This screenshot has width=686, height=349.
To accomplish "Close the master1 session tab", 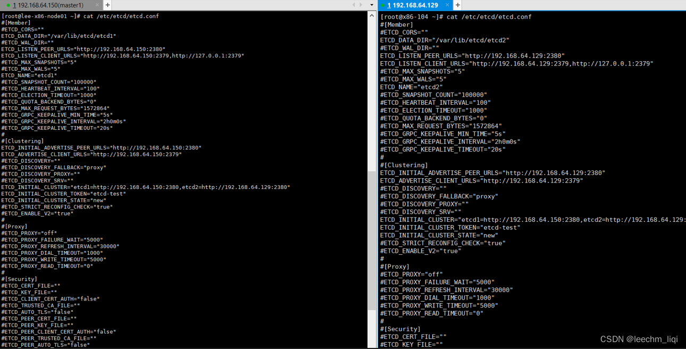I will (x=96, y=5).
